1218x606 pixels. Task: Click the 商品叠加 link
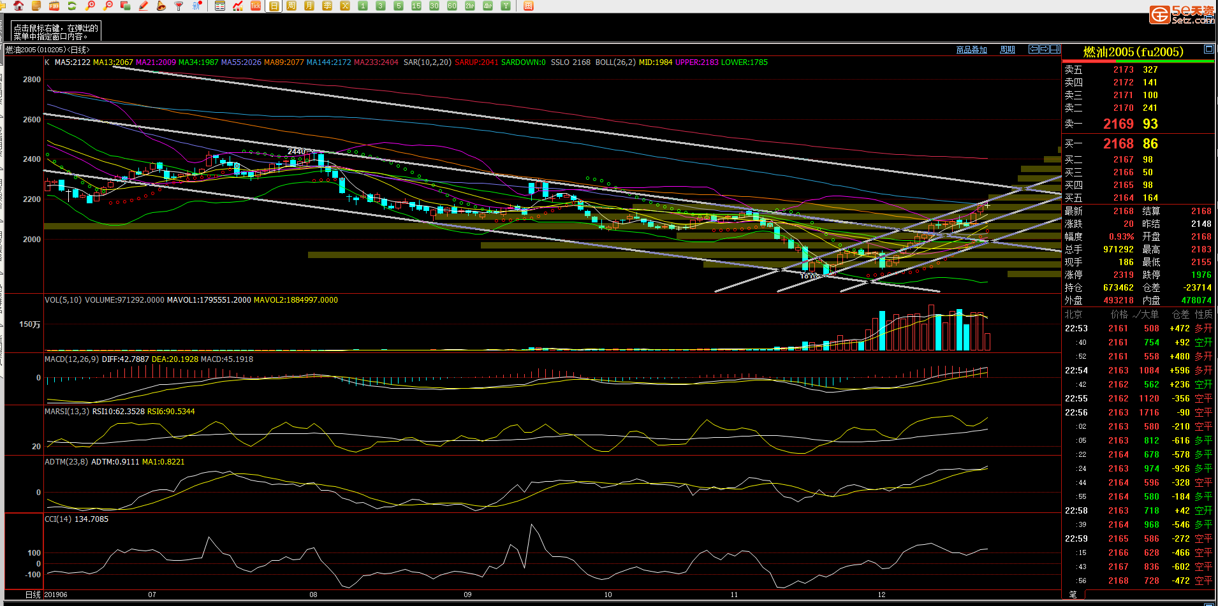pyautogui.click(x=971, y=50)
